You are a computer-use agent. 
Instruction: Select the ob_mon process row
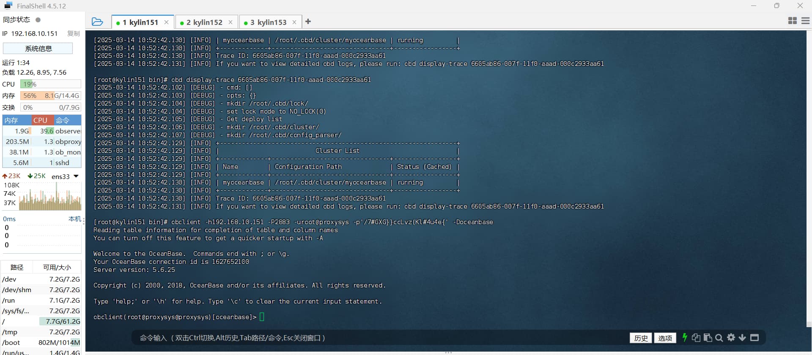tap(42, 152)
